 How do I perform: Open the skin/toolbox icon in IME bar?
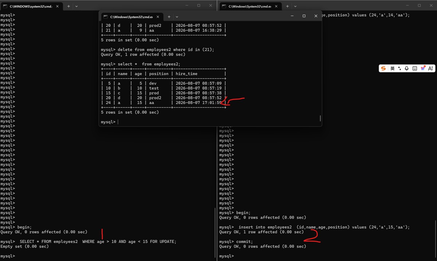(423, 68)
